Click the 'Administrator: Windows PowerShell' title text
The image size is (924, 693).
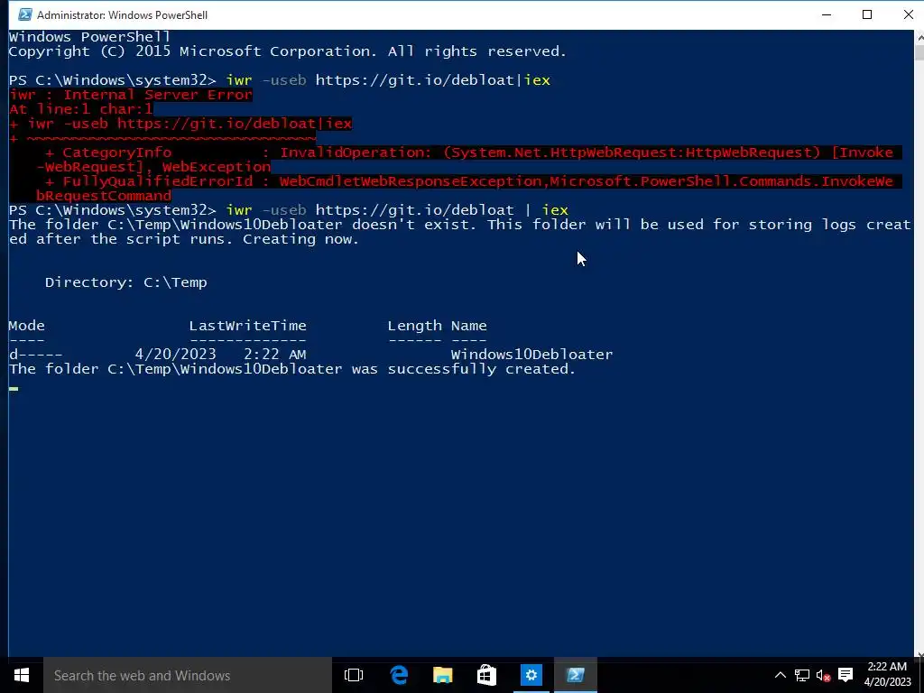[122, 14]
